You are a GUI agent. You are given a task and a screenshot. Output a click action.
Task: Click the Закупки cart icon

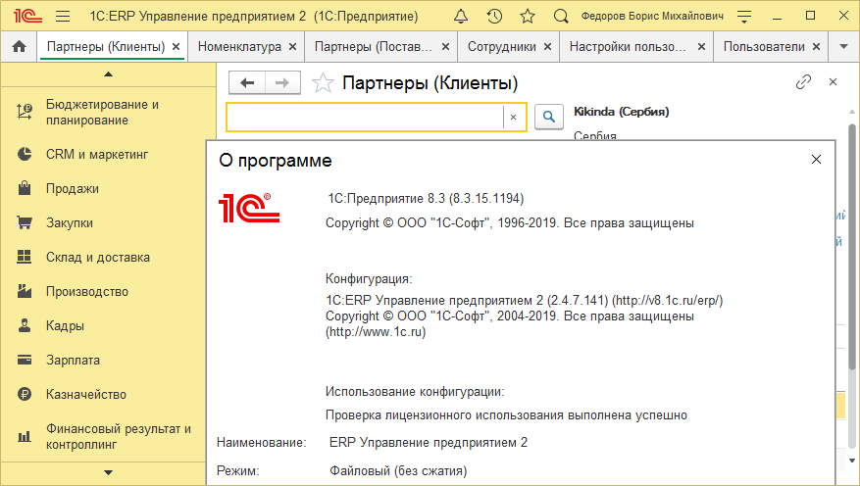25,223
